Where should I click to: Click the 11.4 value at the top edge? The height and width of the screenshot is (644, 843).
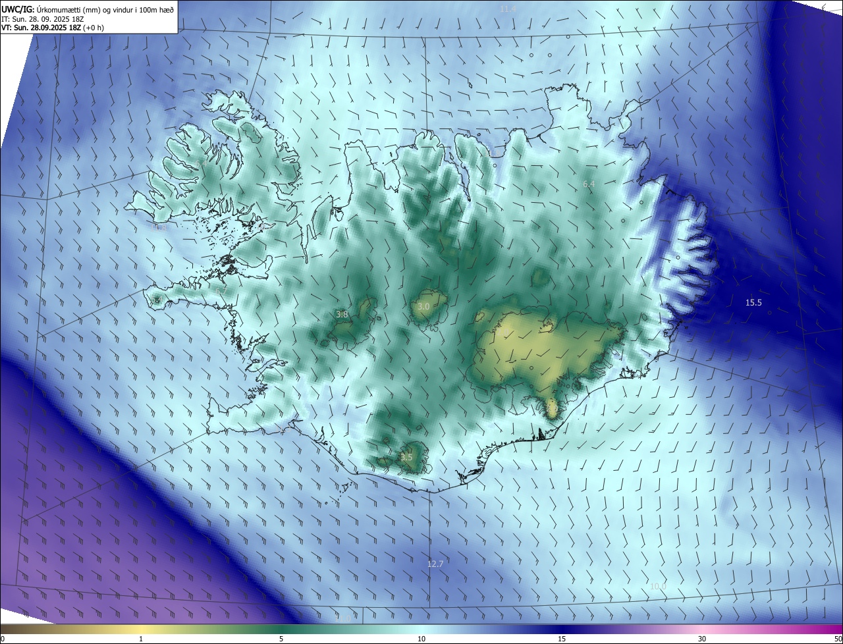pyautogui.click(x=508, y=9)
